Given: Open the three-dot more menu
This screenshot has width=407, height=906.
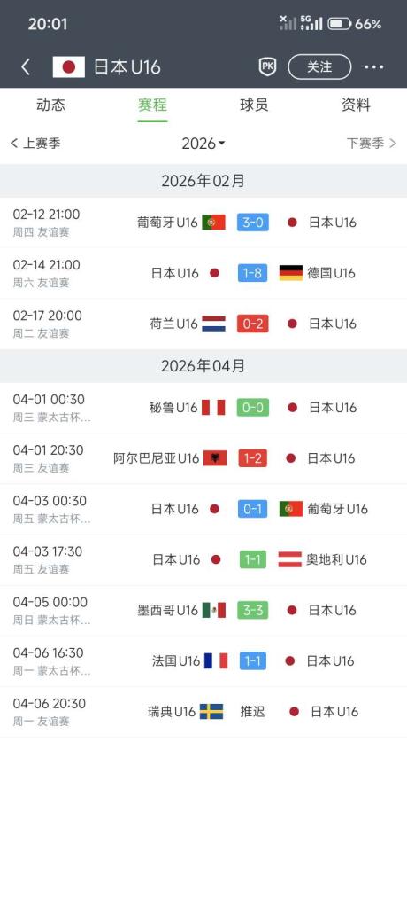Looking at the screenshot, I should tap(373, 67).
